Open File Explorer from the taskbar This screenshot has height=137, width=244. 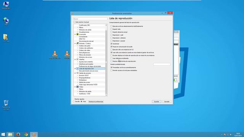tap(10, 134)
